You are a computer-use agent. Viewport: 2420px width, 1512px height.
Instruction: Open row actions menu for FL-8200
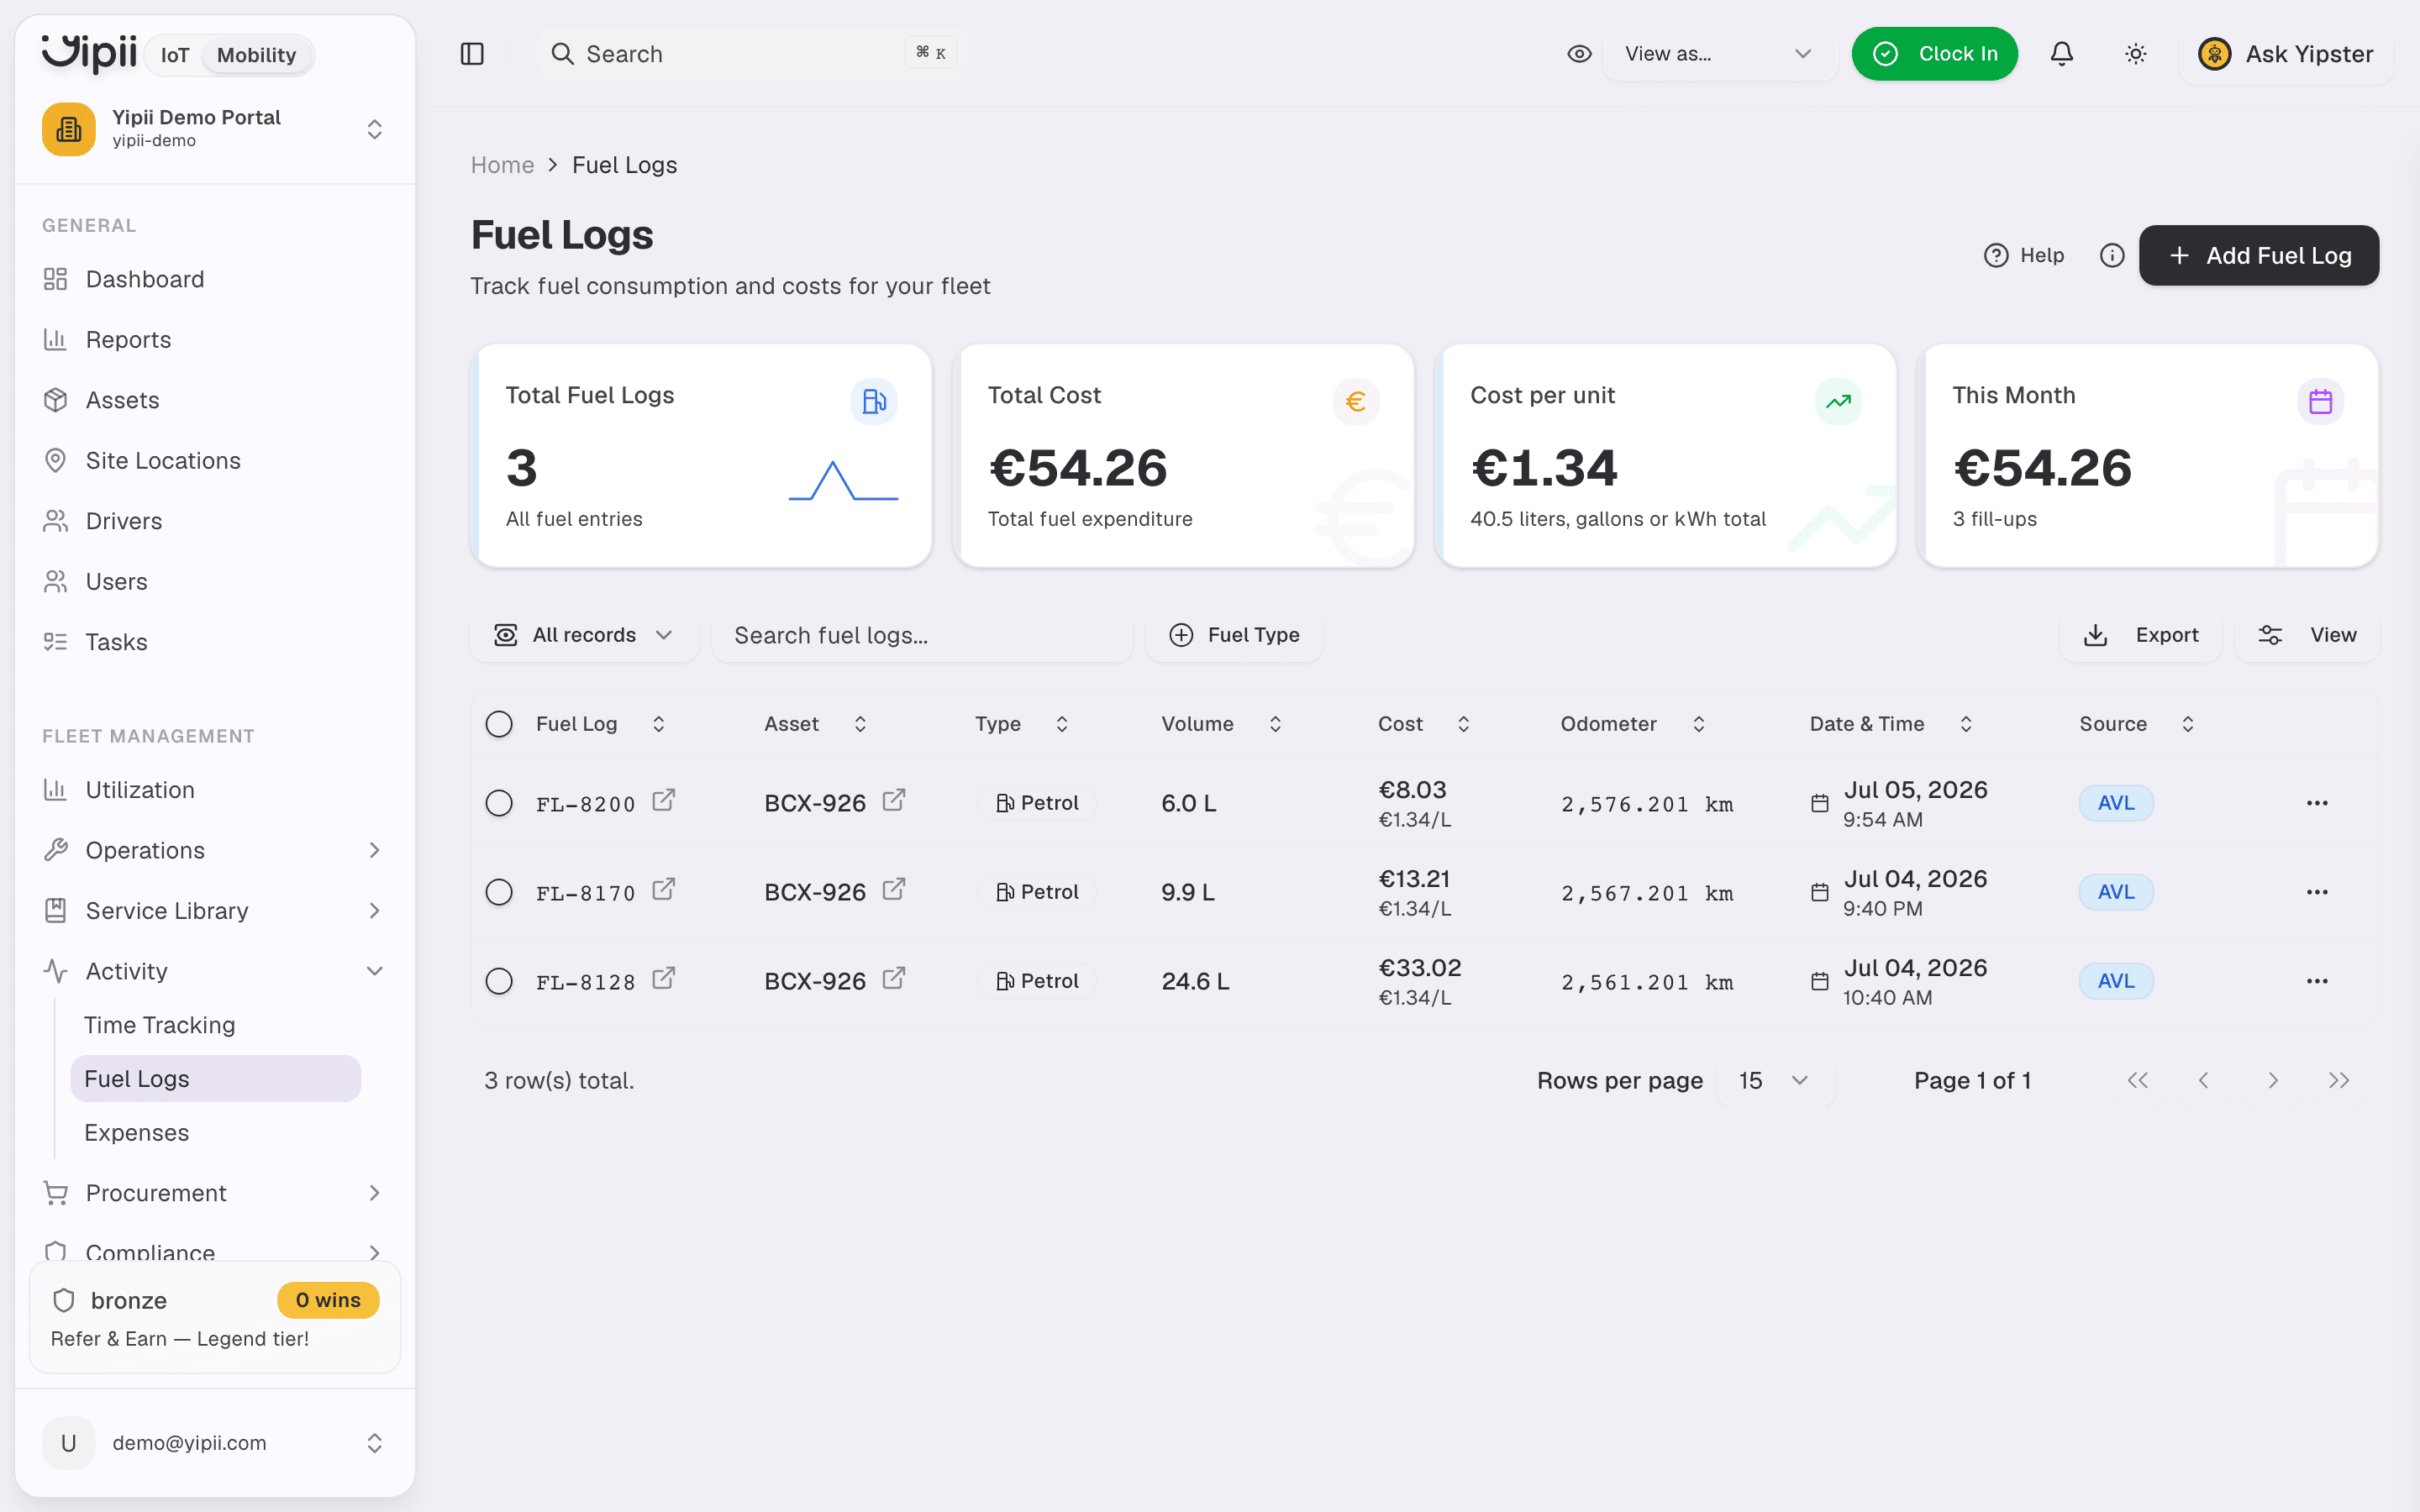coord(2317,803)
